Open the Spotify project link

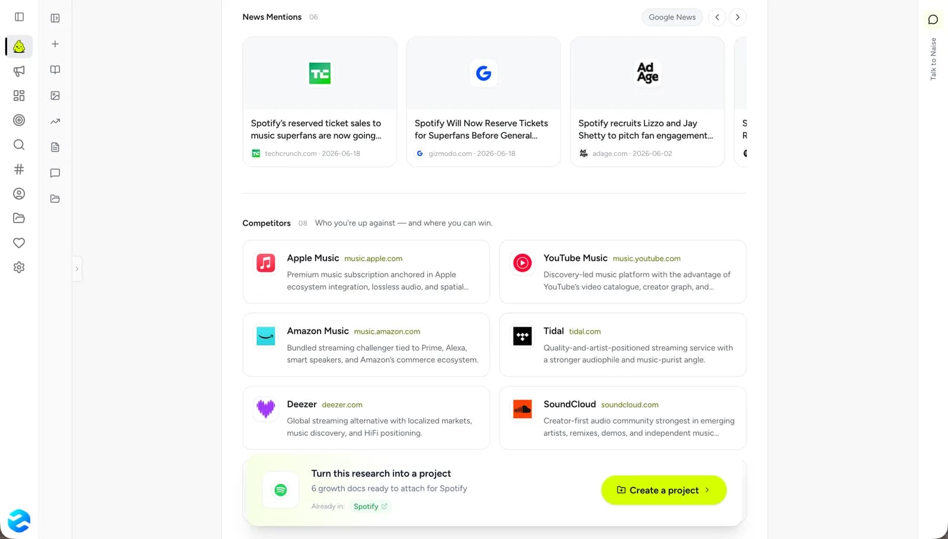click(370, 506)
